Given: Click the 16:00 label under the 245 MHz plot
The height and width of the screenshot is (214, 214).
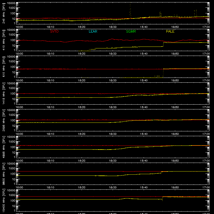Looking at the screenshot, I should click(19, 27).
